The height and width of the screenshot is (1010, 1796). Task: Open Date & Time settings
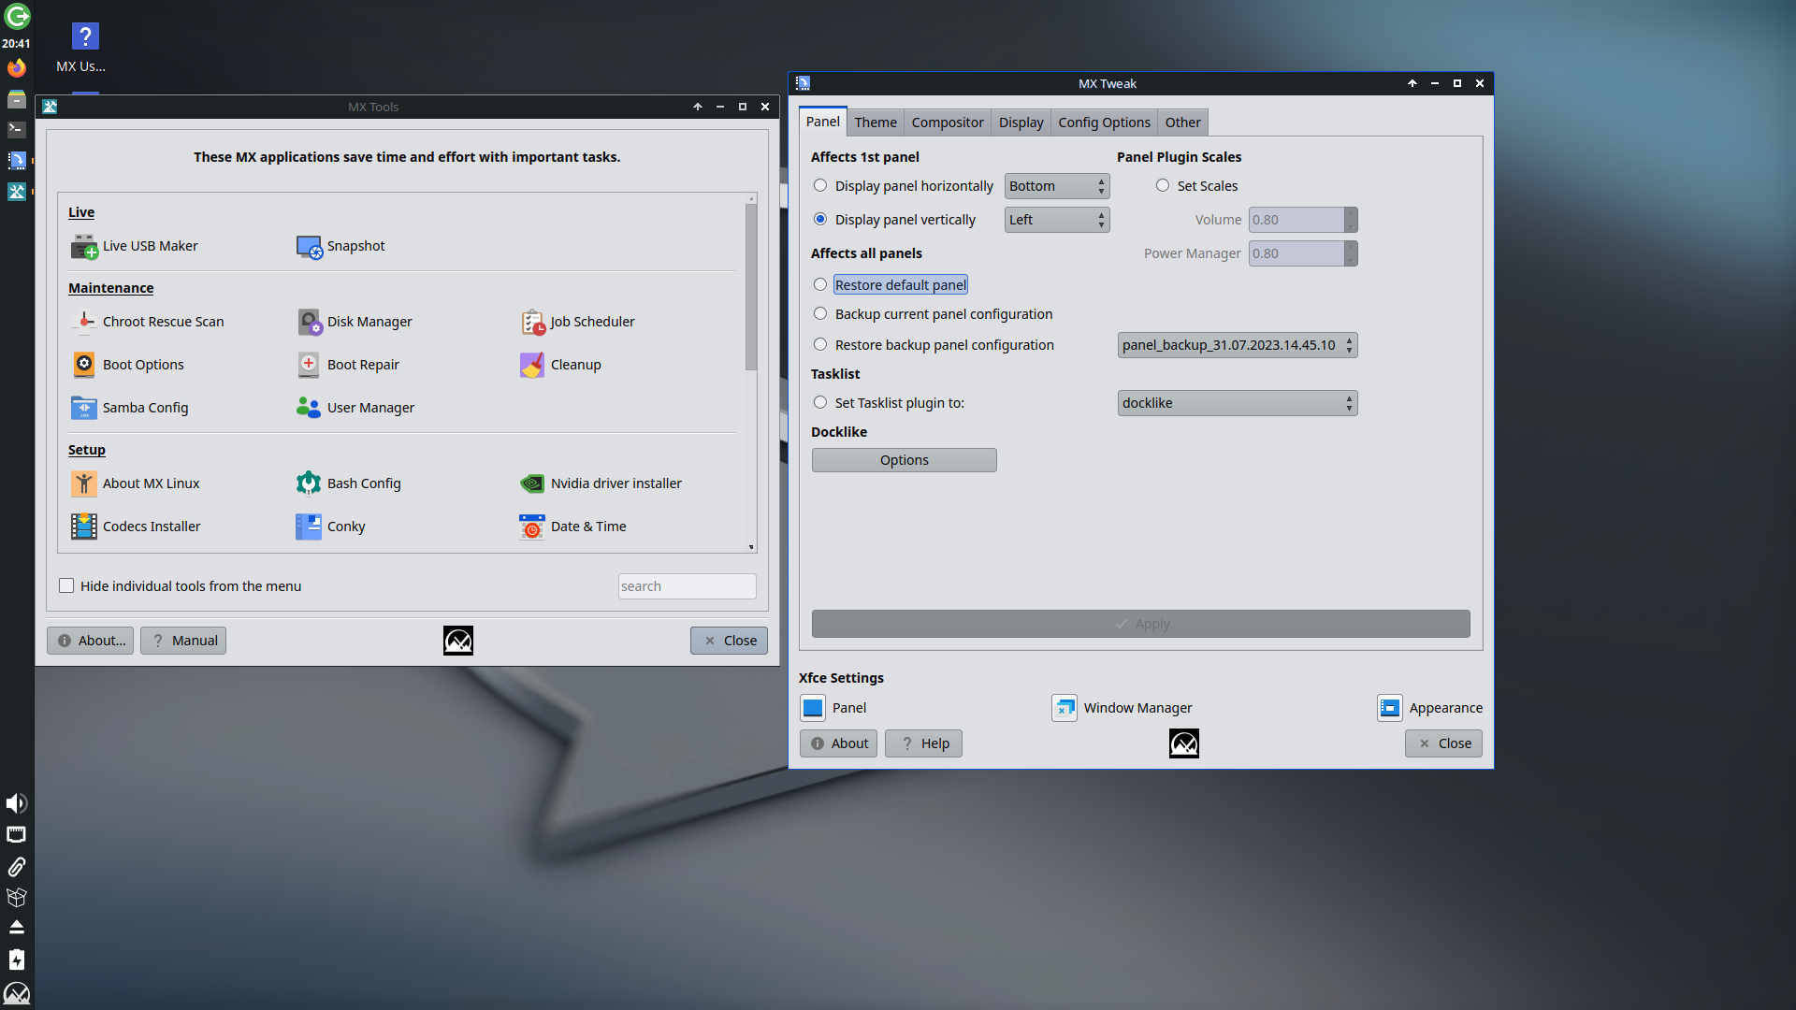572,527
